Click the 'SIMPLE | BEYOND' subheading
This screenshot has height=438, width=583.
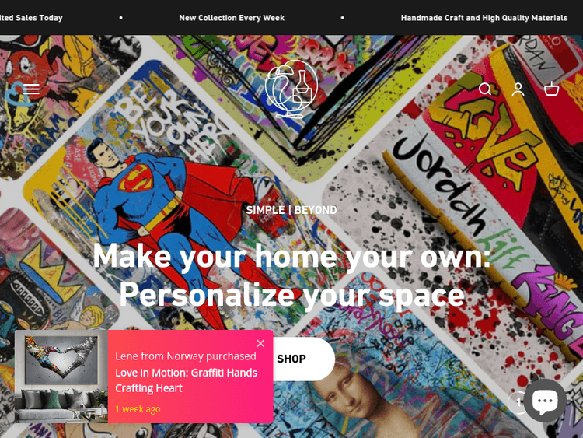coord(291,210)
